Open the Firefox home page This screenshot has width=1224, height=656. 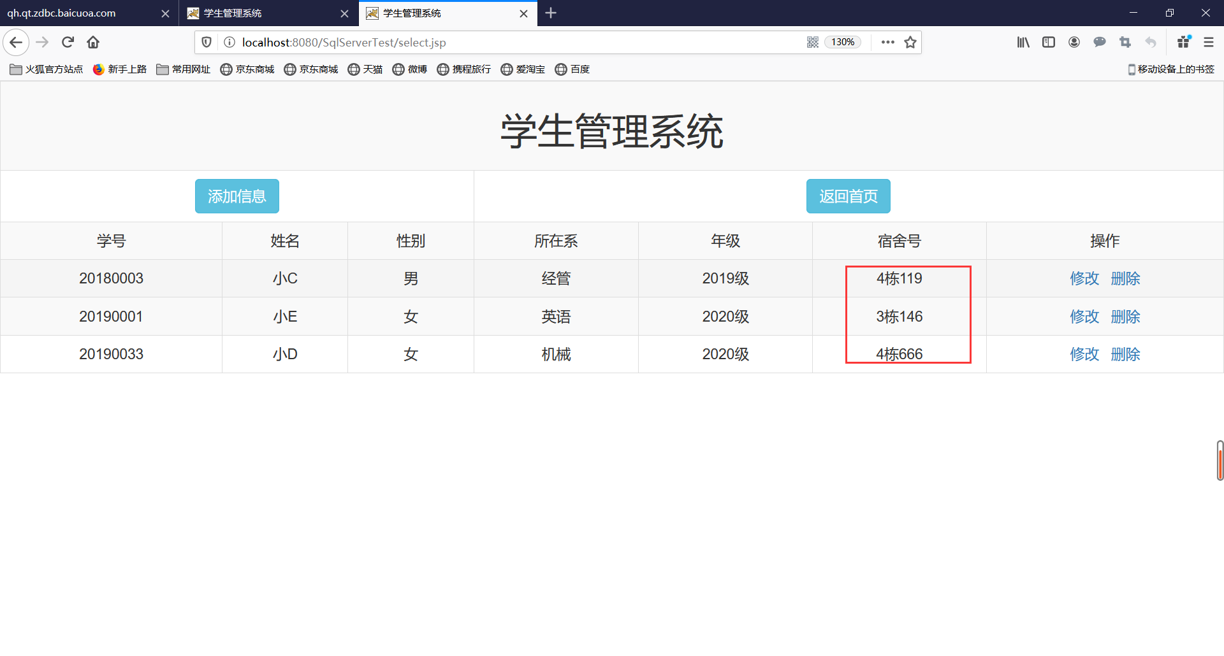pyautogui.click(x=93, y=42)
